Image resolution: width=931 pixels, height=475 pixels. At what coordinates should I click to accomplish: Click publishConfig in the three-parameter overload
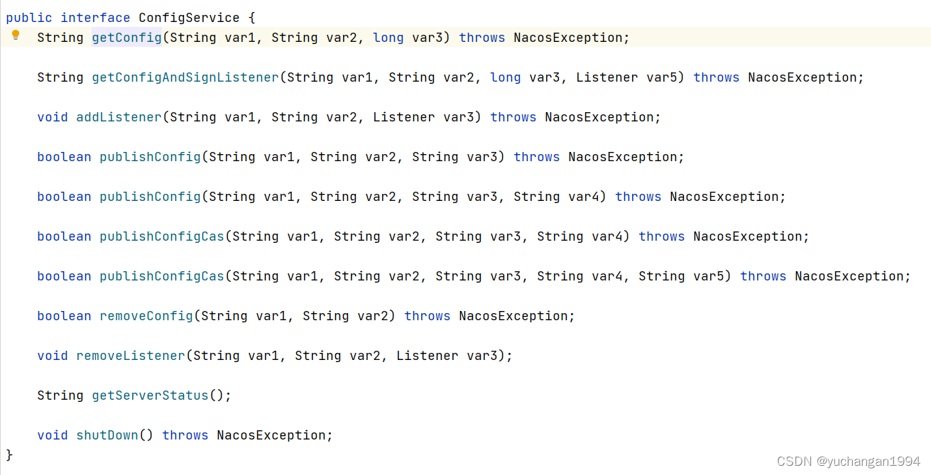click(151, 157)
